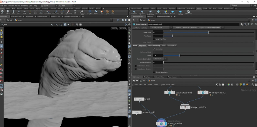Toggle the Remap Amplitude checkbox
Image resolution: width=257 pixels, height=127 pixels.
point(154,72)
